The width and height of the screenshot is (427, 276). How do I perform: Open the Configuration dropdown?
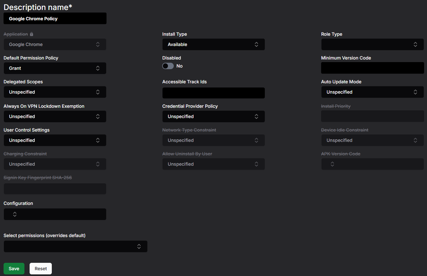(55, 214)
